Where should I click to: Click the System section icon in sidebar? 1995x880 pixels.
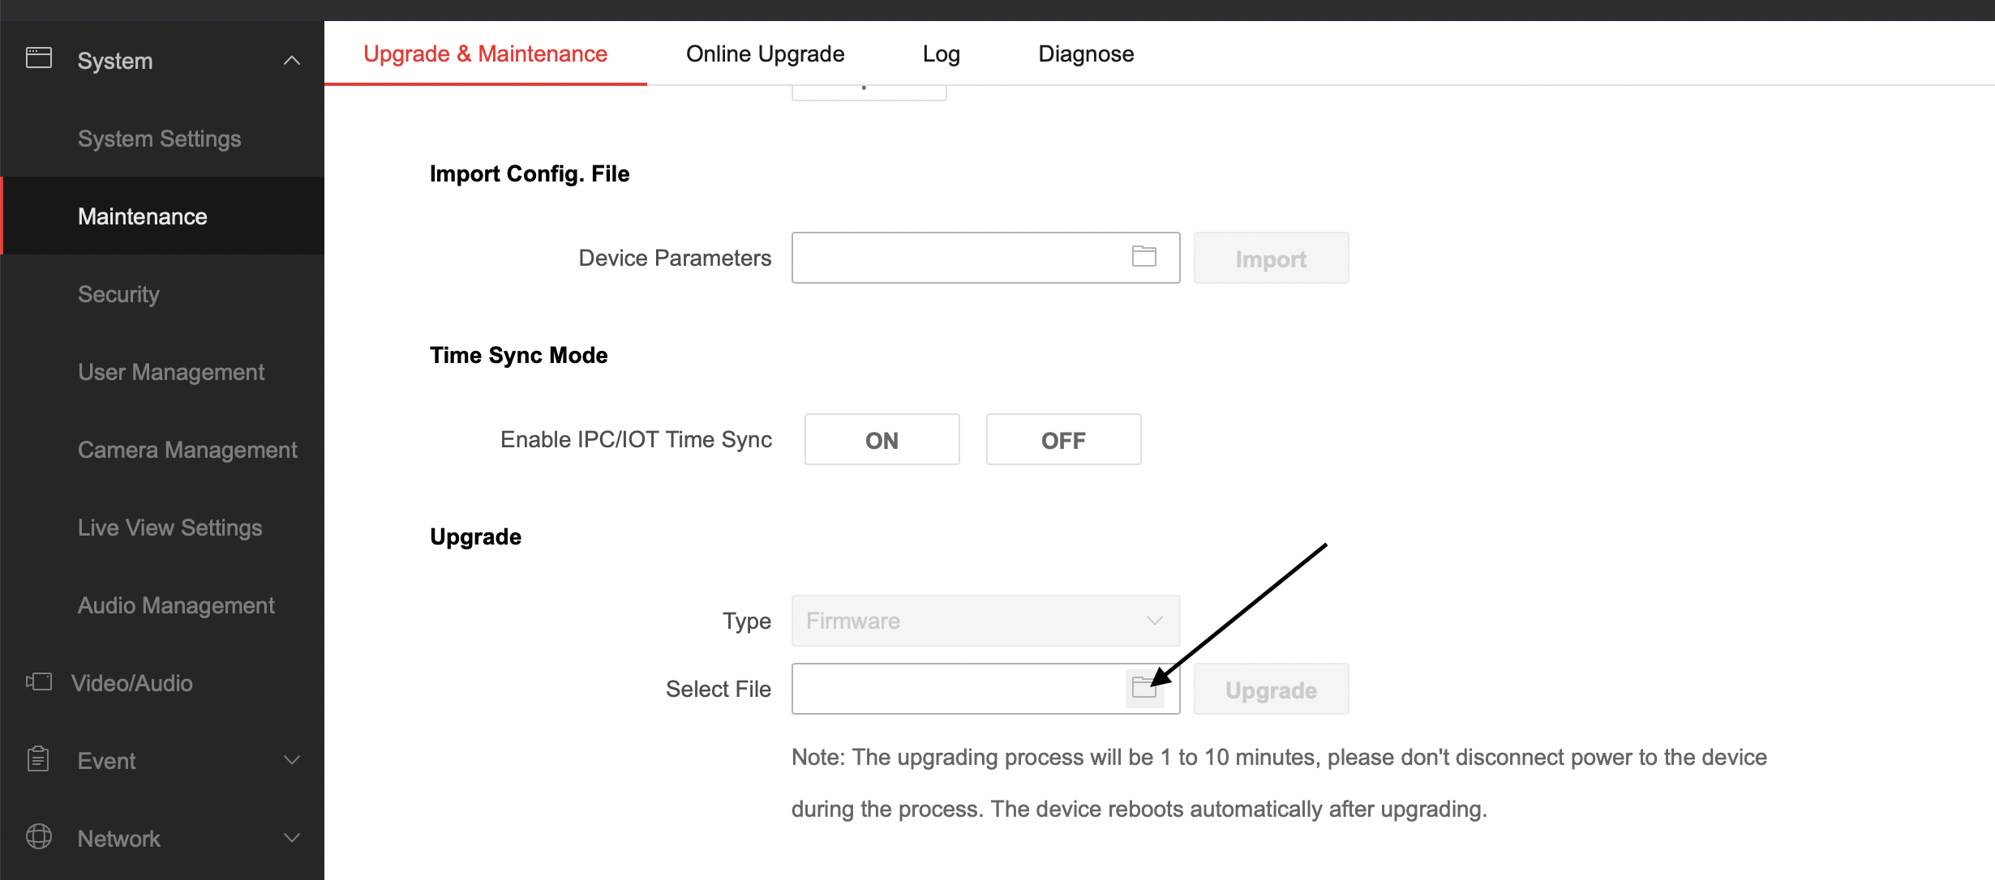[x=38, y=59]
